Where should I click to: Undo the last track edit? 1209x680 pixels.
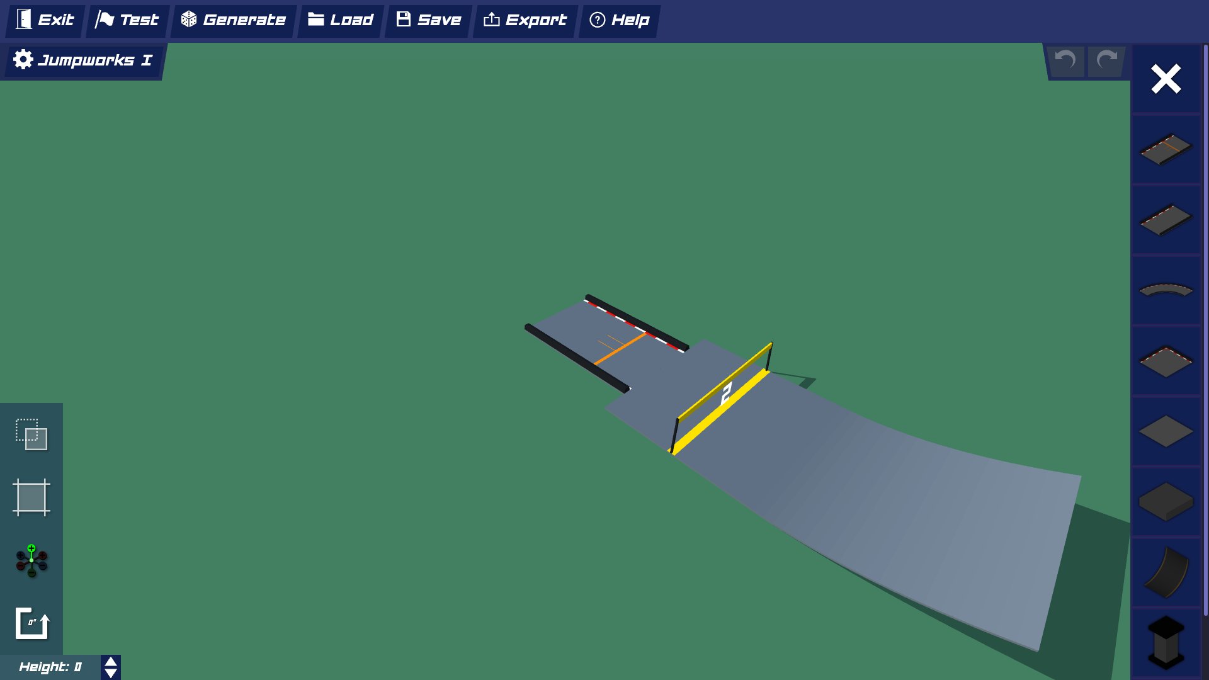tap(1065, 61)
